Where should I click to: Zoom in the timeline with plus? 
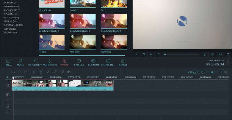(x=203, y=72)
